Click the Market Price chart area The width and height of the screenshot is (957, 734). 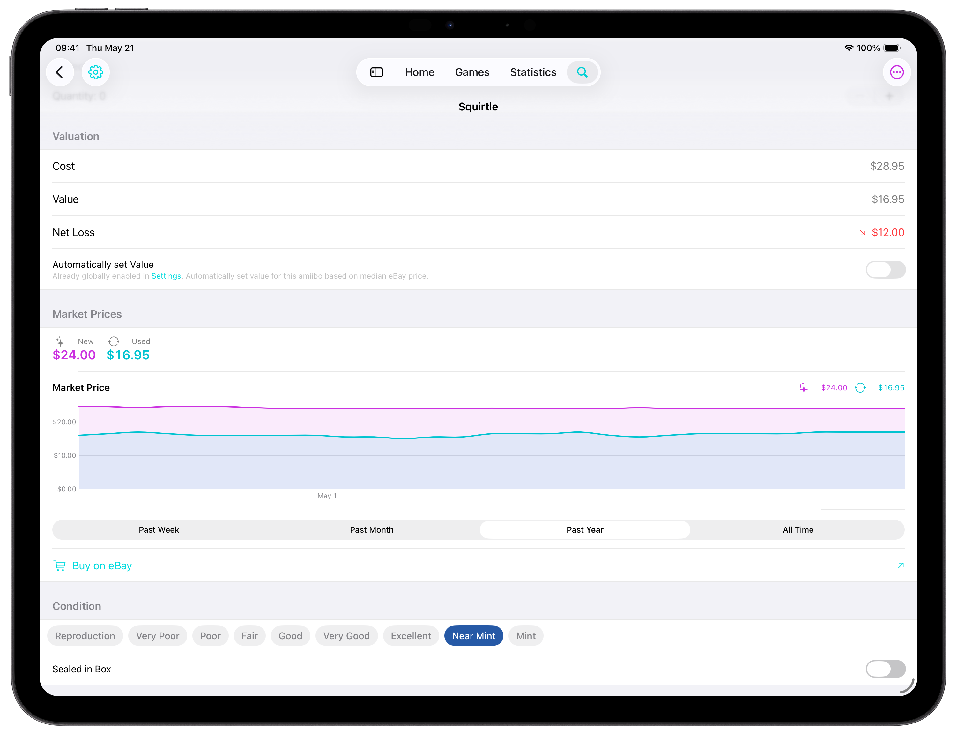tap(492, 444)
